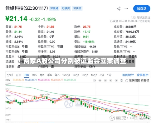Click the 量比 value 0.61
The image size is (156, 123).
pos(86,37)
